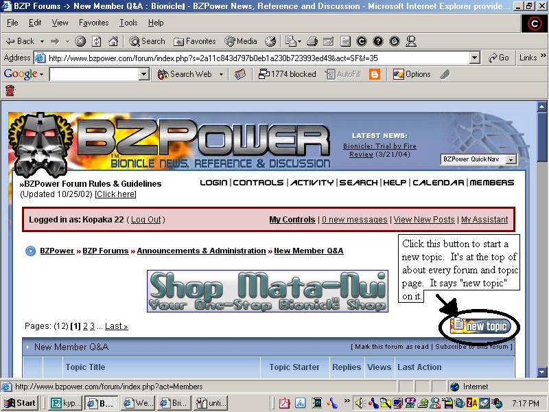Open the Favorites menu
549x412 pixels.
pyautogui.click(x=93, y=23)
